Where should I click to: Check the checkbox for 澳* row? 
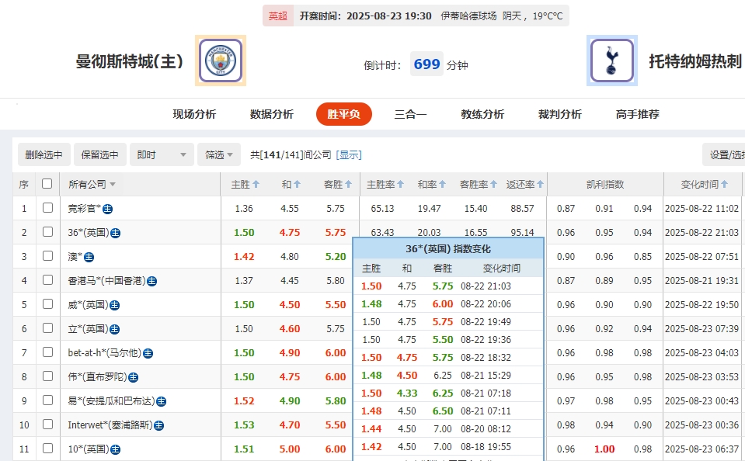click(x=47, y=256)
